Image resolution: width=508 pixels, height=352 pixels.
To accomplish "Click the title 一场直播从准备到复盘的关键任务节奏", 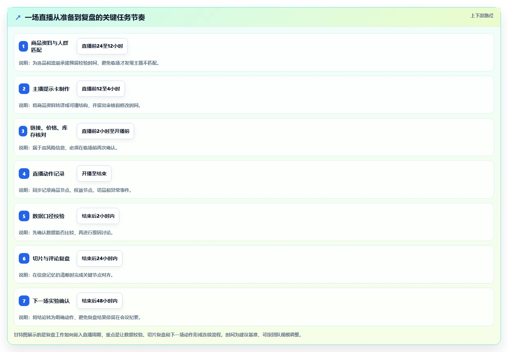I will point(85,17).
